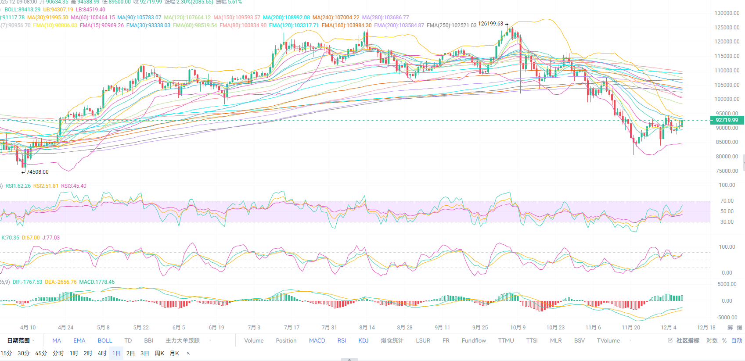The width and height of the screenshot is (745, 361).
Task: Click the 自动 auto scale button
Action: (x=736, y=340)
